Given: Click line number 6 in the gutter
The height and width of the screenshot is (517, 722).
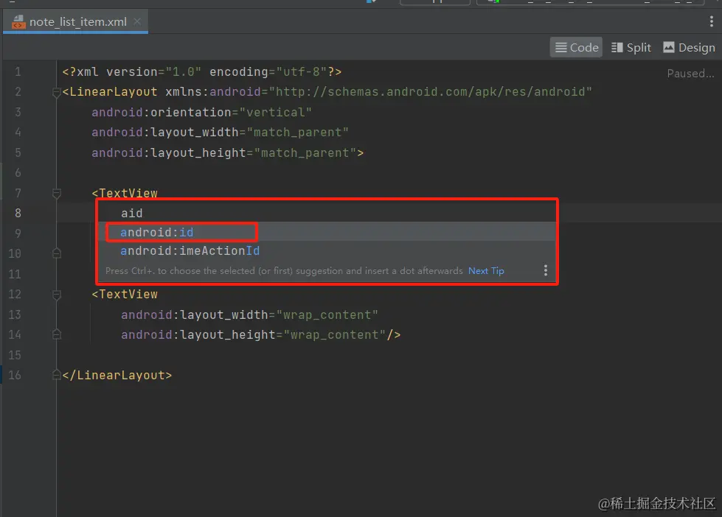Looking at the screenshot, I should [x=18, y=173].
